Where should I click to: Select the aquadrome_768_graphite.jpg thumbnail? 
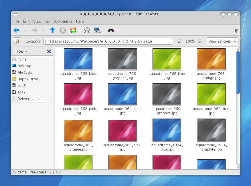pos(122,59)
